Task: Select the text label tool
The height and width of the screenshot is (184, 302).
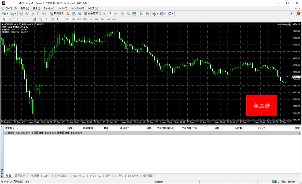Action: tap(46, 19)
